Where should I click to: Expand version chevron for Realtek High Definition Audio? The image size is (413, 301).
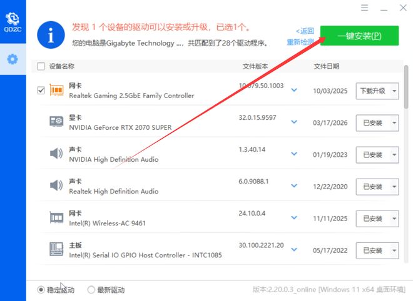[294, 185]
